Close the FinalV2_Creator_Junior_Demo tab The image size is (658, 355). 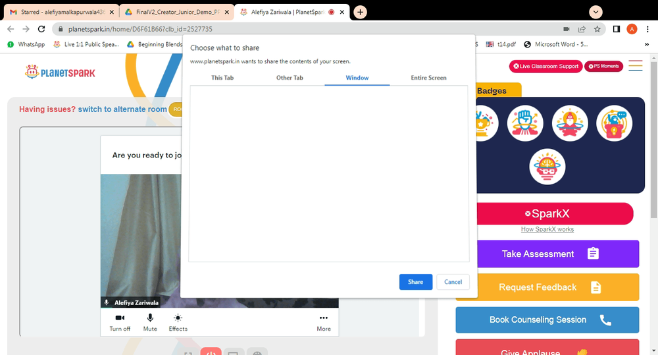(x=226, y=12)
